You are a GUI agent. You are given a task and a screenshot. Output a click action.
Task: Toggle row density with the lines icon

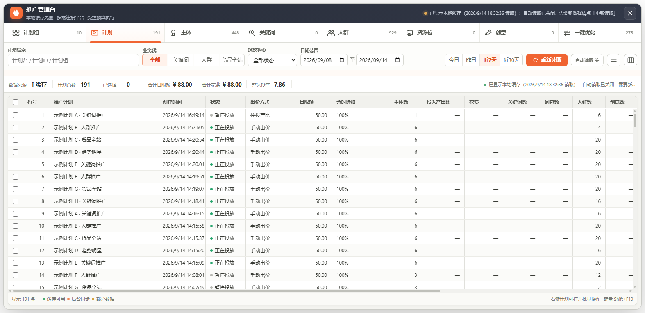[613, 60]
